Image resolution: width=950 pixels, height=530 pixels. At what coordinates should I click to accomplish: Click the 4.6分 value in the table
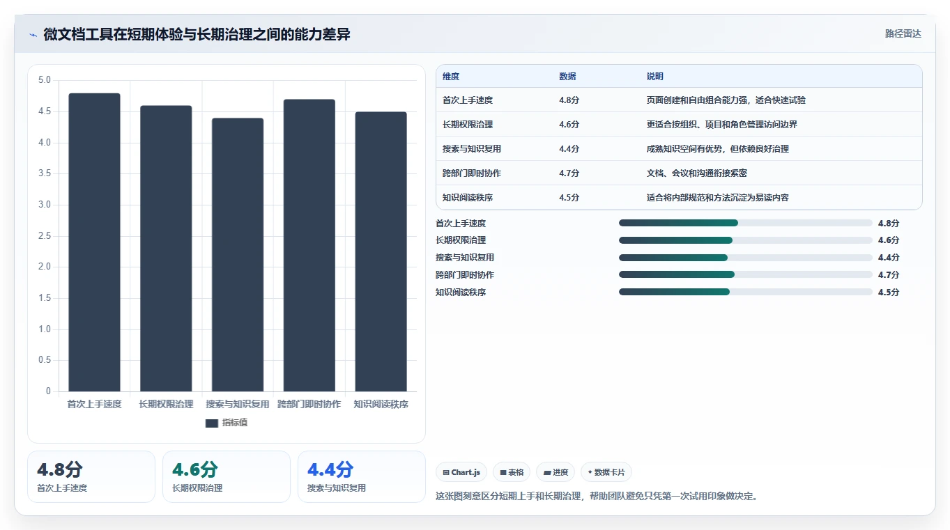(569, 125)
